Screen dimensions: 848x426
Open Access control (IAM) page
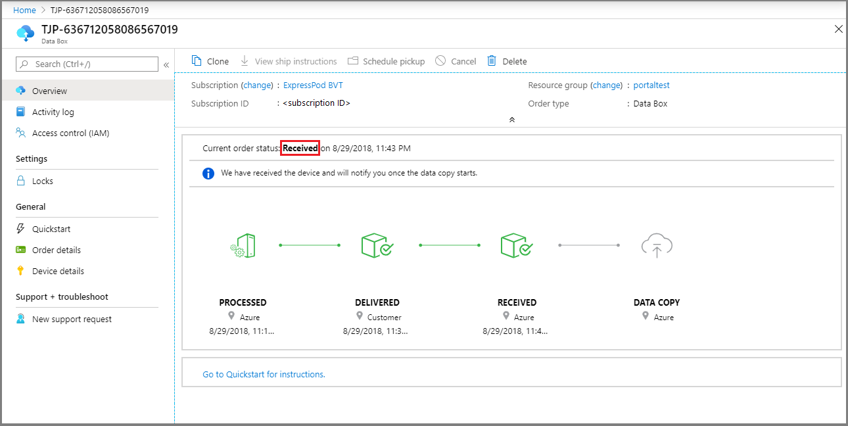click(70, 133)
